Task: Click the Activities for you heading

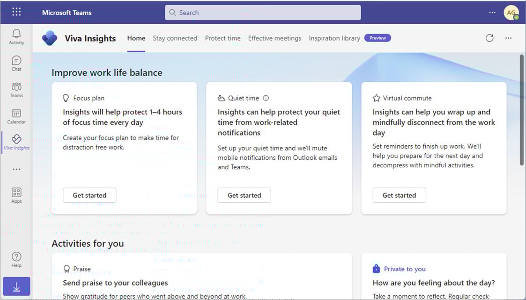Action: point(88,243)
